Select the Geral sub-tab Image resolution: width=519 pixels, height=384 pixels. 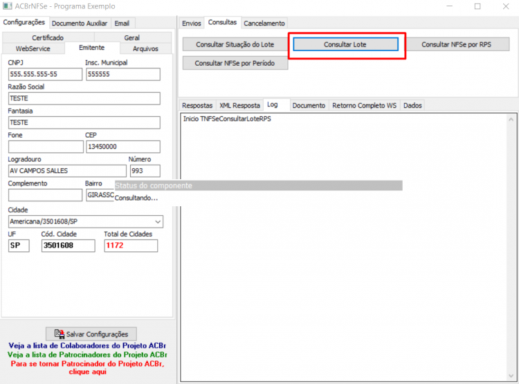(x=132, y=37)
